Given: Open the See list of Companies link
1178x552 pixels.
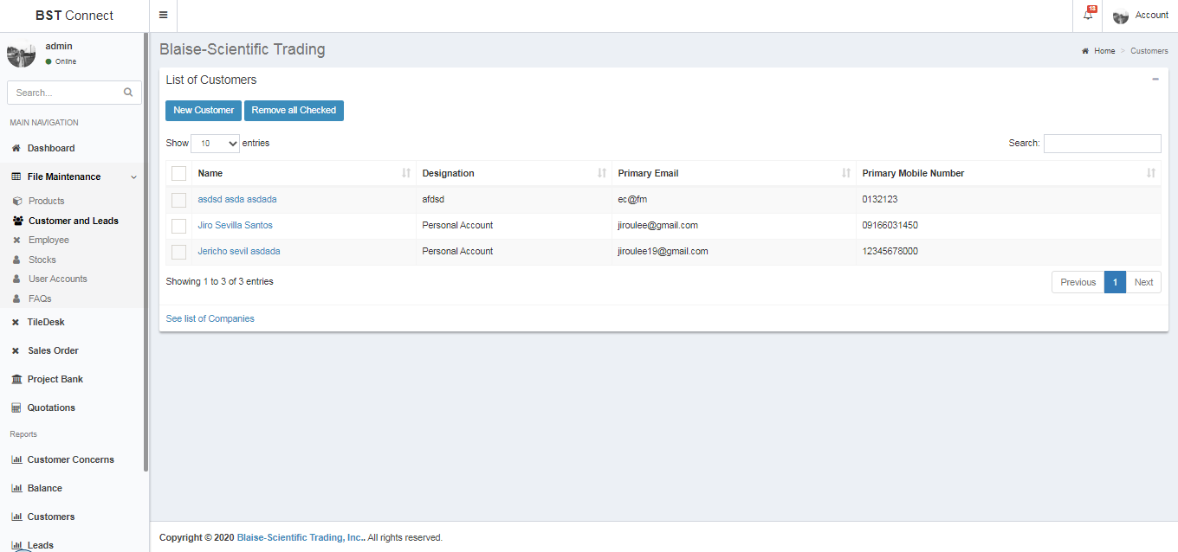Looking at the screenshot, I should (210, 318).
